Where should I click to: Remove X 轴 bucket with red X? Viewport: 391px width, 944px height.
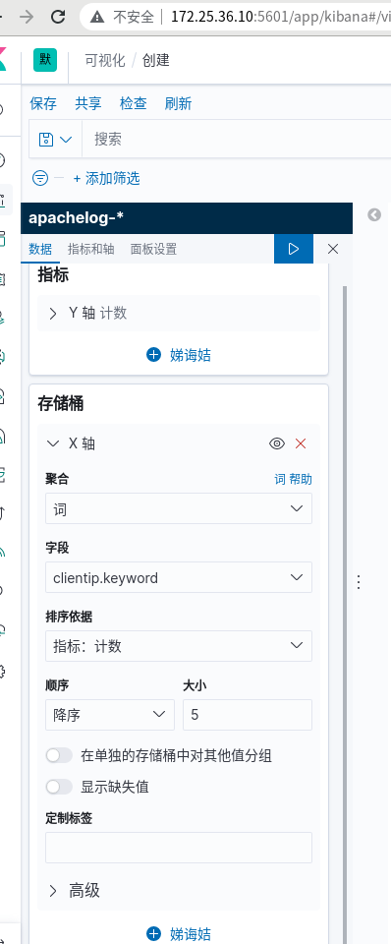(x=301, y=443)
